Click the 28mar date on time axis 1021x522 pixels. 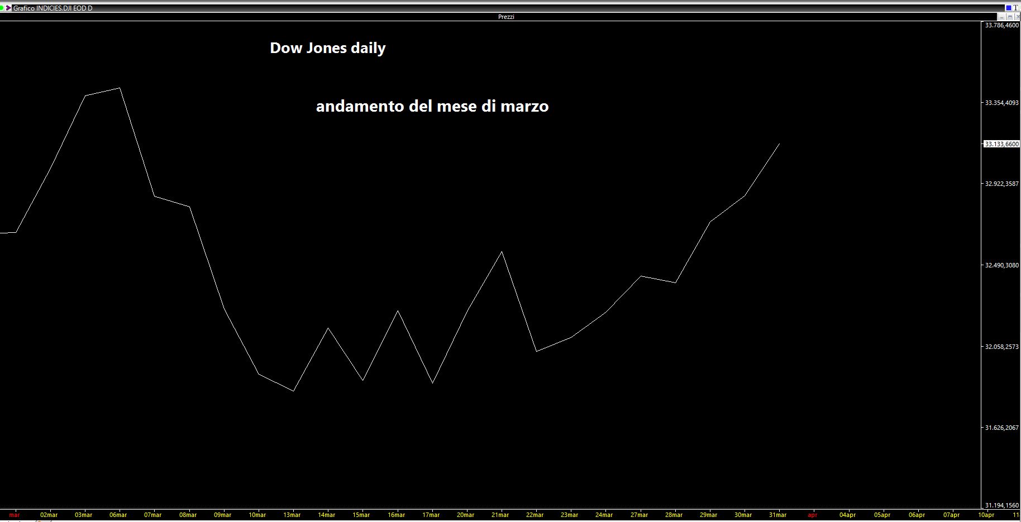click(x=674, y=515)
